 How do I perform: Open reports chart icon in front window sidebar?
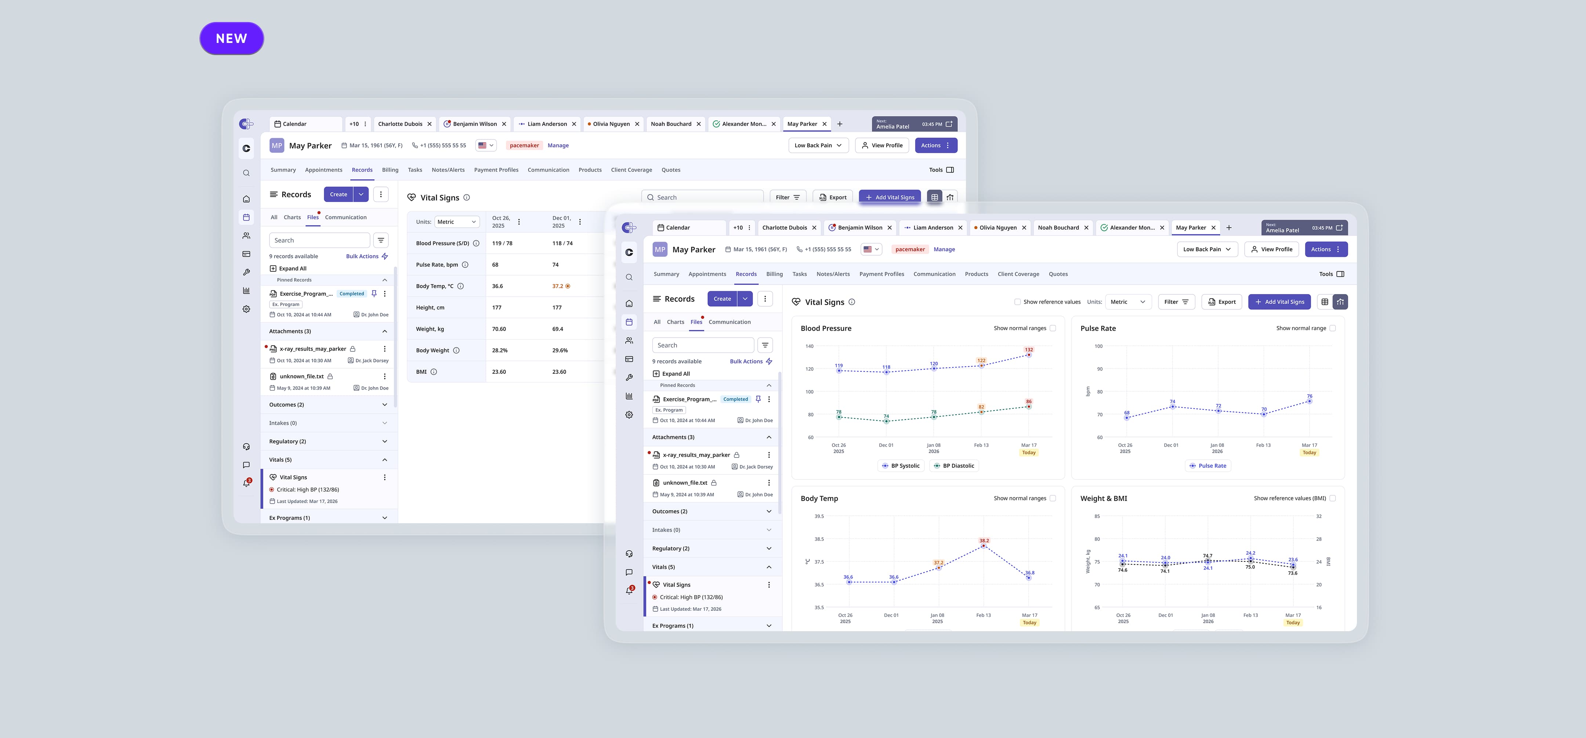(x=629, y=396)
